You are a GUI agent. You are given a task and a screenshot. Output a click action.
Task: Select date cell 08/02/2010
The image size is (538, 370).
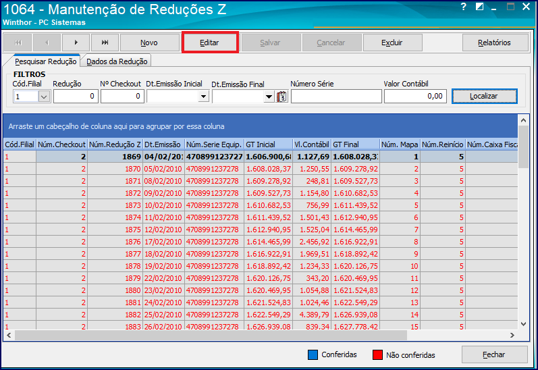(x=163, y=181)
